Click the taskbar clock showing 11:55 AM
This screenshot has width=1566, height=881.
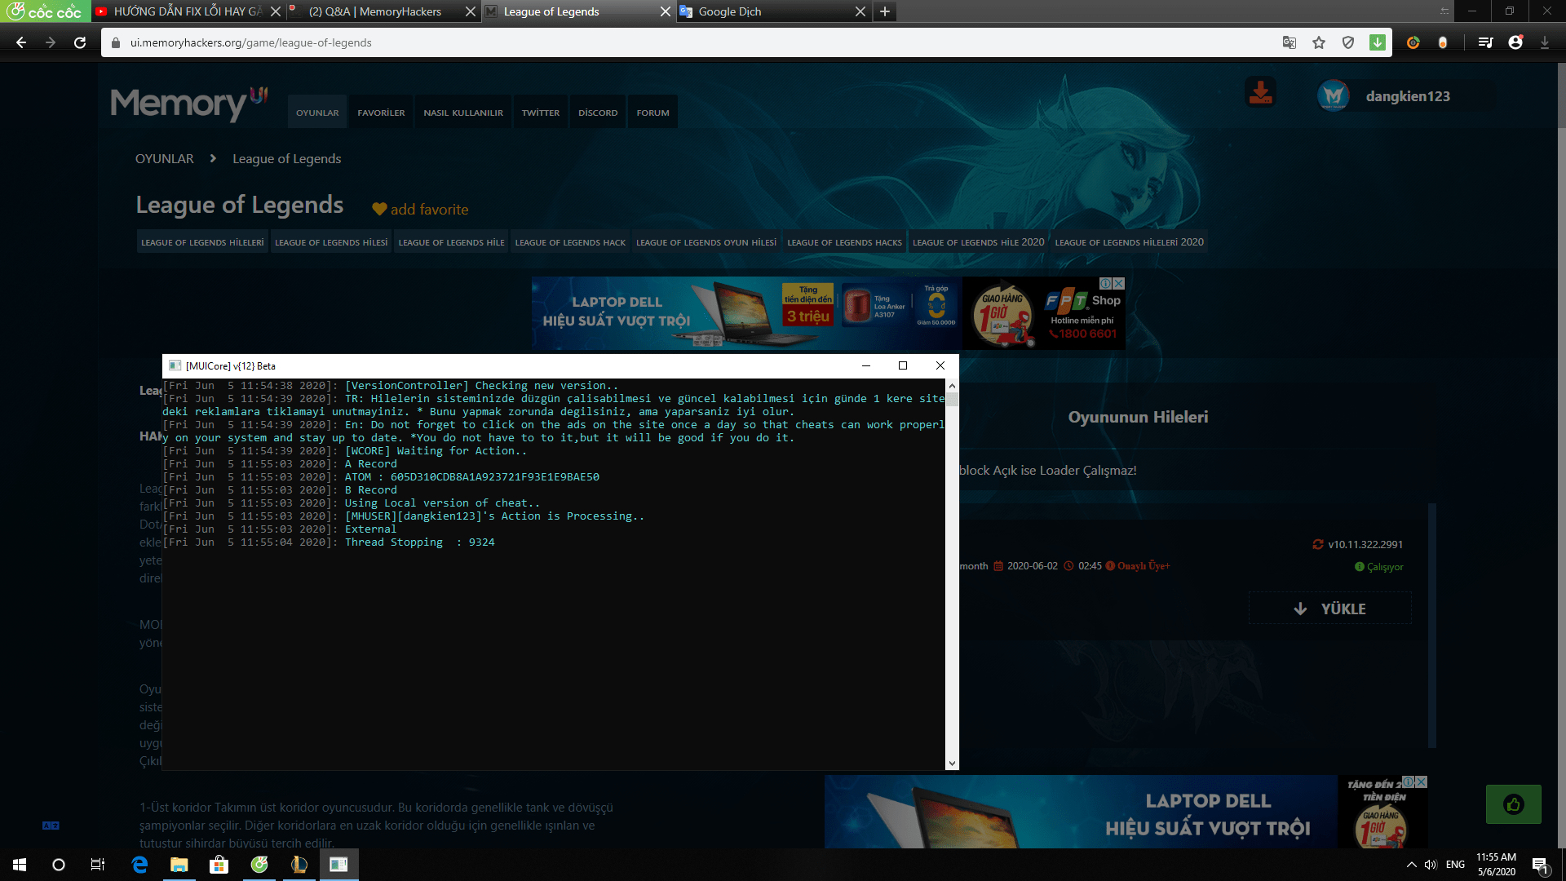click(1496, 865)
